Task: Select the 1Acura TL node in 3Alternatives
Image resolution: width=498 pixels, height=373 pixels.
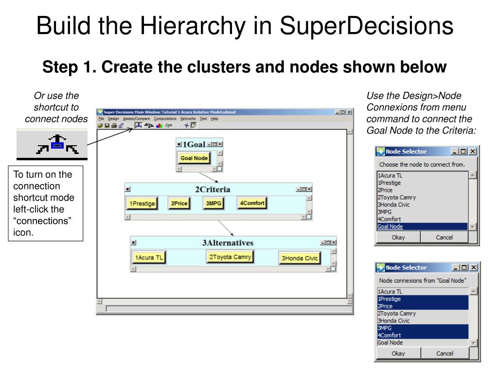Action: tap(149, 257)
